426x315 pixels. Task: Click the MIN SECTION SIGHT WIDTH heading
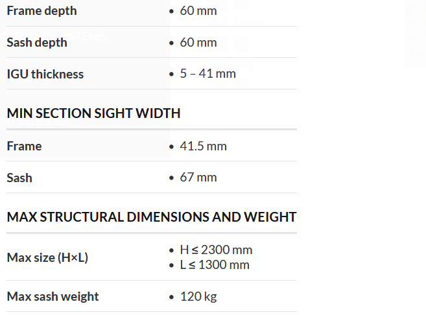pyautogui.click(x=93, y=113)
